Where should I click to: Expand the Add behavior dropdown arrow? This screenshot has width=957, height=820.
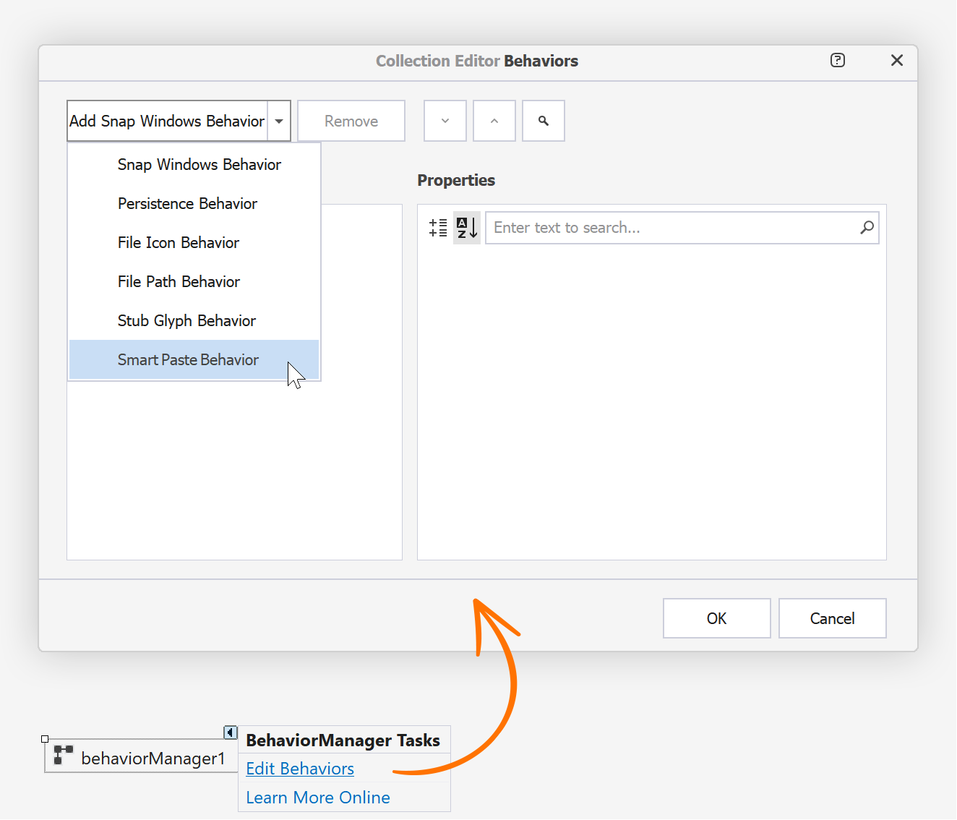(279, 121)
